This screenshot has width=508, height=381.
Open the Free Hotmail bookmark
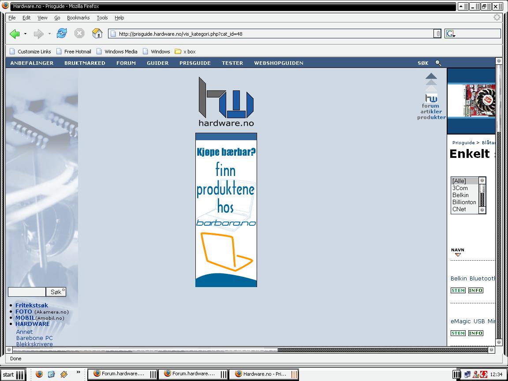tap(74, 52)
